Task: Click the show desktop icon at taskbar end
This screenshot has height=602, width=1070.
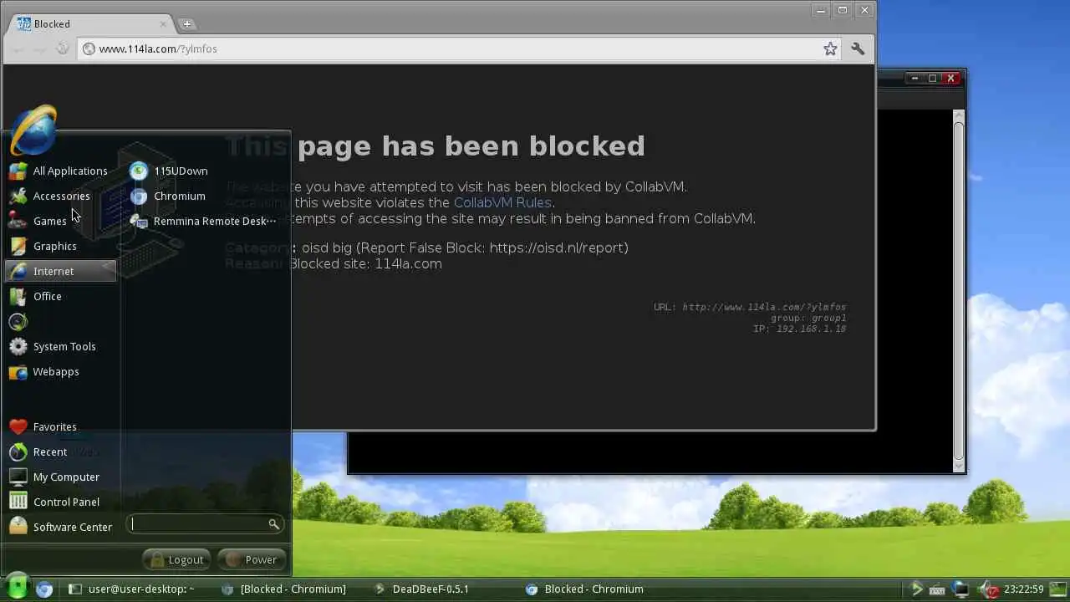Action: [x=1058, y=589]
